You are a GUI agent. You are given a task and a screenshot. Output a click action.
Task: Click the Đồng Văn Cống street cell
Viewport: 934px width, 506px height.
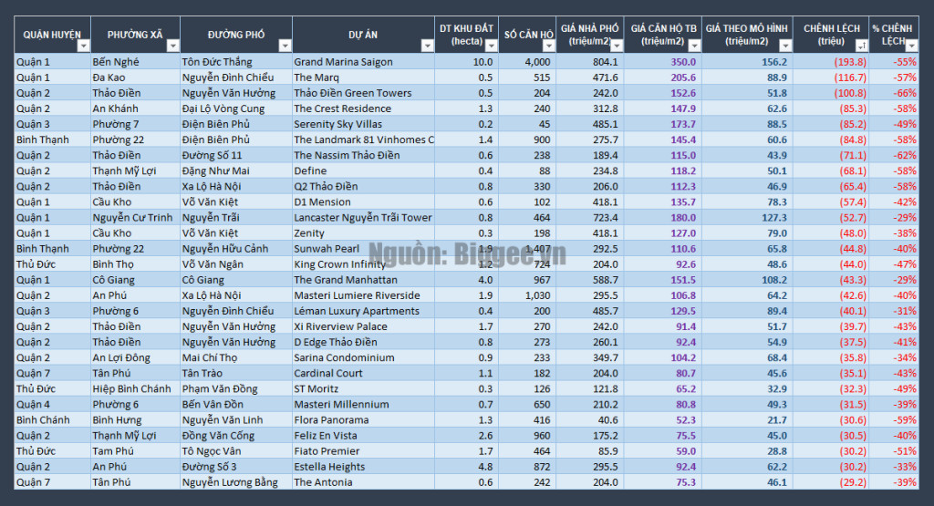click(236, 435)
